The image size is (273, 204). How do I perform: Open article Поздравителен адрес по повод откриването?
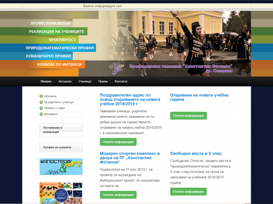coord(130,100)
